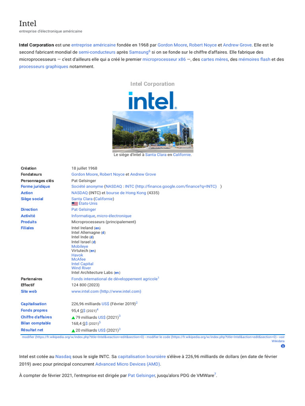Open Andrew Grove link in intro paragraph
Viewport: 305px width, 406px height.
(237, 45)
